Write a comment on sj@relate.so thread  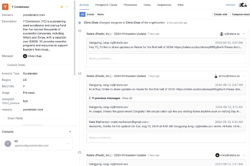coord(166,58)
